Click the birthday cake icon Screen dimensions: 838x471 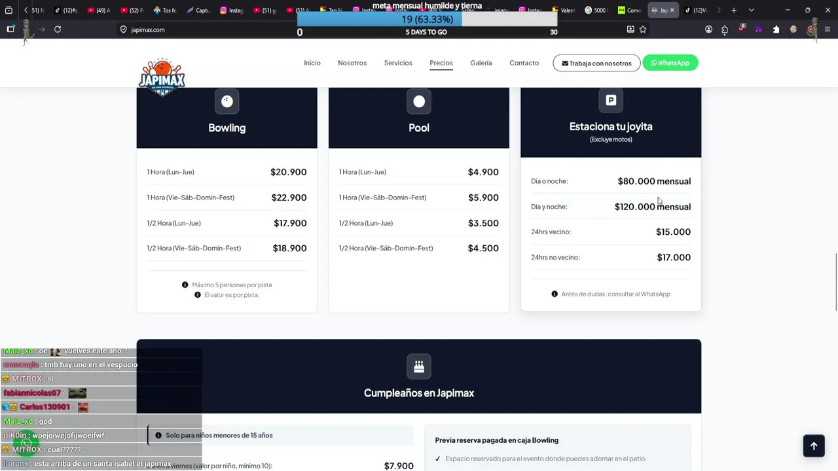pos(419,367)
